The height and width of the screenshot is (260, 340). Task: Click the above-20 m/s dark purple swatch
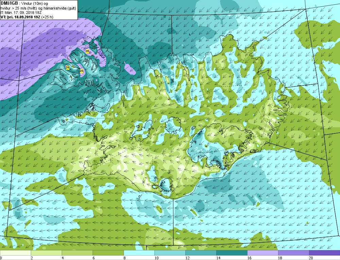click(x=324, y=253)
